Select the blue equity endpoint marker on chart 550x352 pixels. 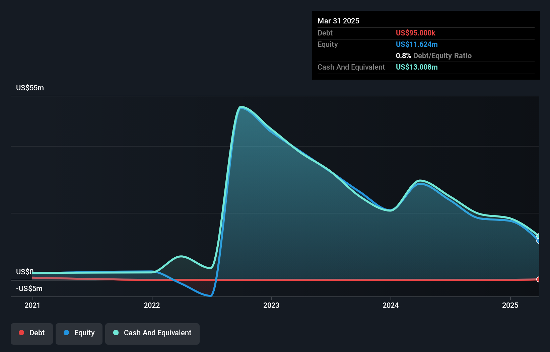[x=539, y=241]
